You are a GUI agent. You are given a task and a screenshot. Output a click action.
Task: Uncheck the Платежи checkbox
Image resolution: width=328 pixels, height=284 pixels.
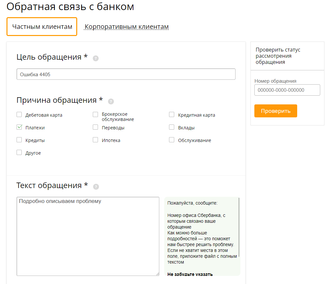tap(19, 127)
